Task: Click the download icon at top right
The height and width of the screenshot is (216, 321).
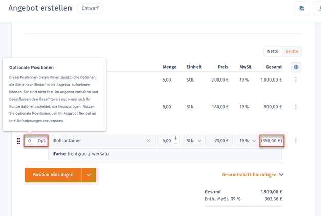Action: coord(318,9)
